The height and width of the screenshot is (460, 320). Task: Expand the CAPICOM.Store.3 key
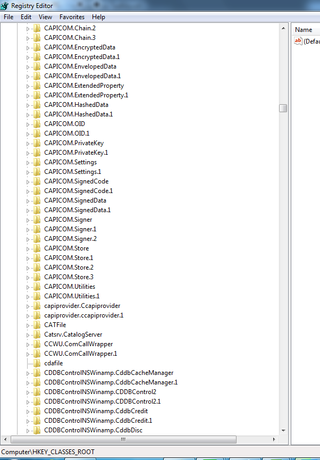(x=28, y=278)
